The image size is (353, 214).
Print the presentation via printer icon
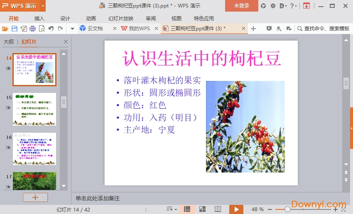[x=33, y=29]
